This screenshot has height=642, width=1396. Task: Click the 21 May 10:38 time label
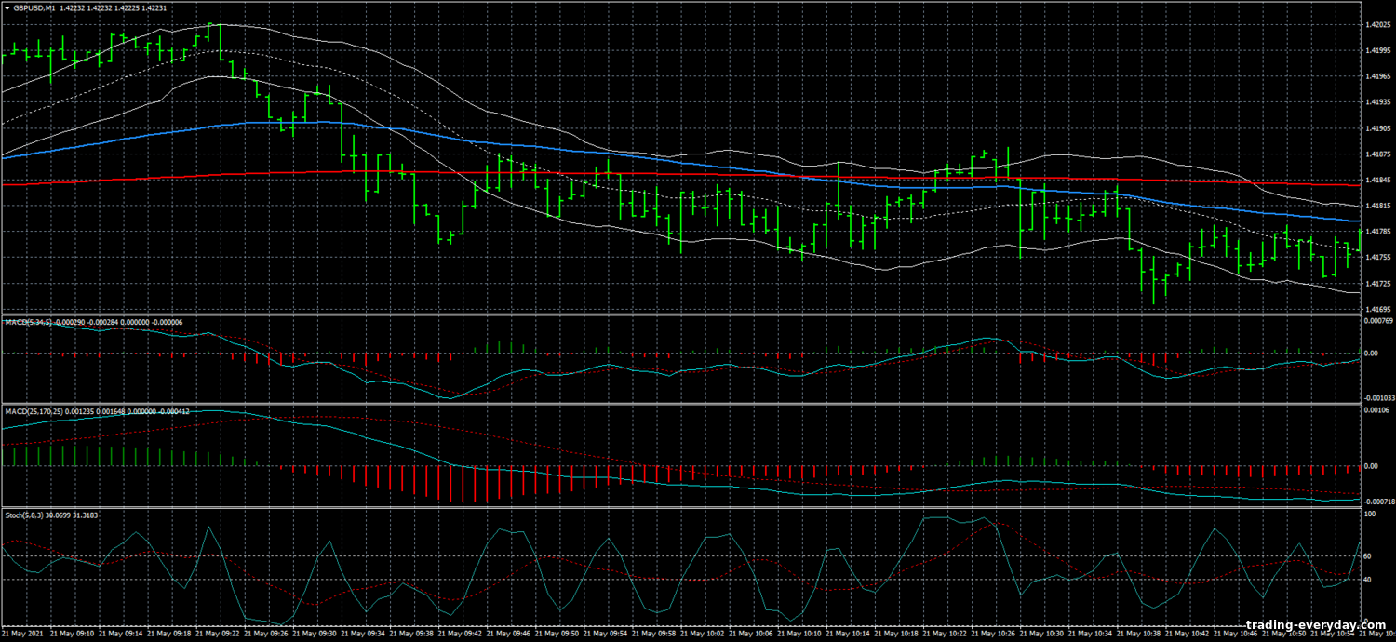(x=1136, y=634)
